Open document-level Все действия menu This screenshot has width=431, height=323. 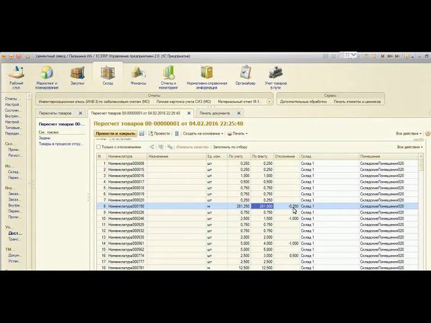409,133
